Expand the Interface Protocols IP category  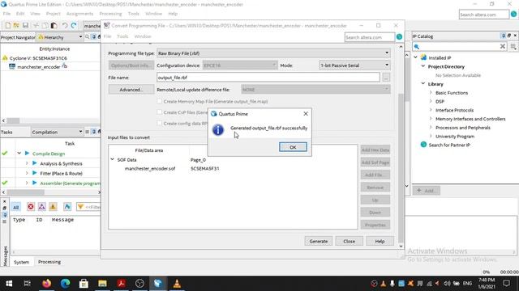(x=431, y=110)
